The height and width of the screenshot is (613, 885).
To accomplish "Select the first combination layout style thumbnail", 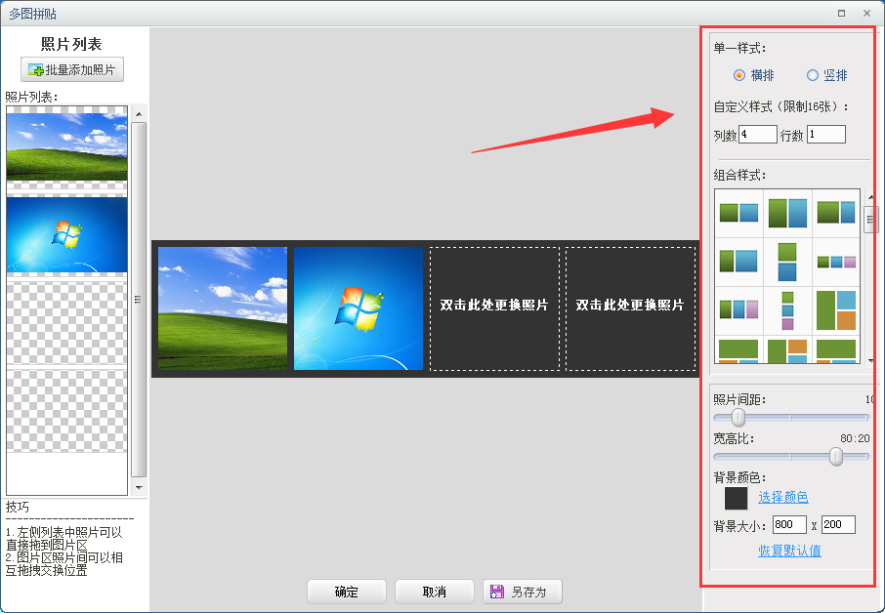I will (738, 211).
